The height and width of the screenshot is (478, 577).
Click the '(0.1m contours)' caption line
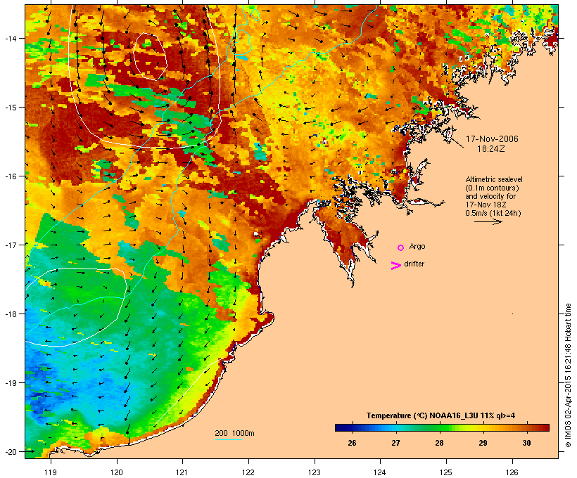(x=493, y=188)
